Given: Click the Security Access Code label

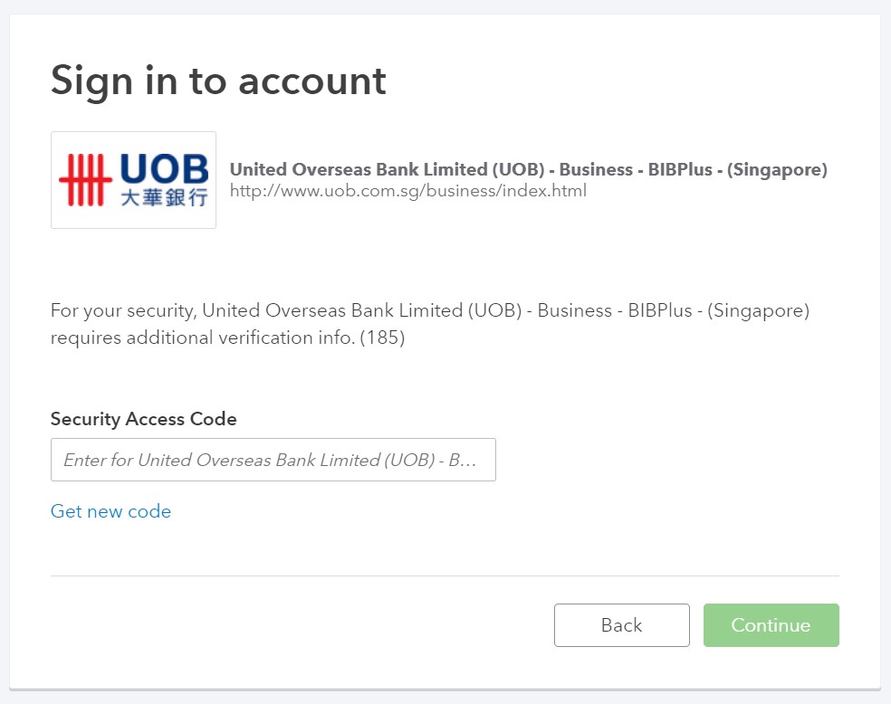Looking at the screenshot, I should (143, 419).
